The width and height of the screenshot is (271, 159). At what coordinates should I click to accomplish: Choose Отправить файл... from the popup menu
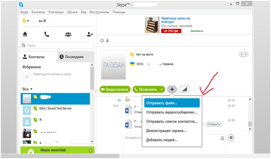coord(172,103)
